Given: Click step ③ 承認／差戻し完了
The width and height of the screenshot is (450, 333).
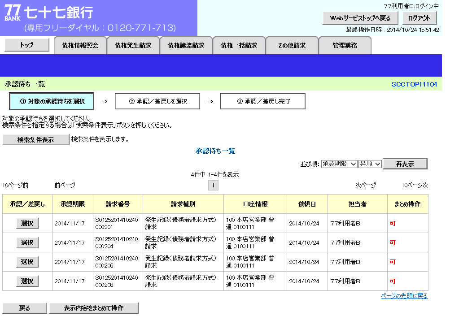Looking at the screenshot, I should tap(262, 101).
